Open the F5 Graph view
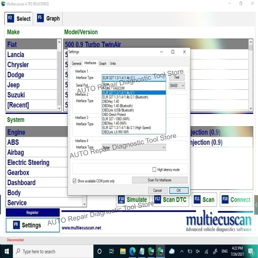Screen dimensions: 258x258 (x=48, y=18)
